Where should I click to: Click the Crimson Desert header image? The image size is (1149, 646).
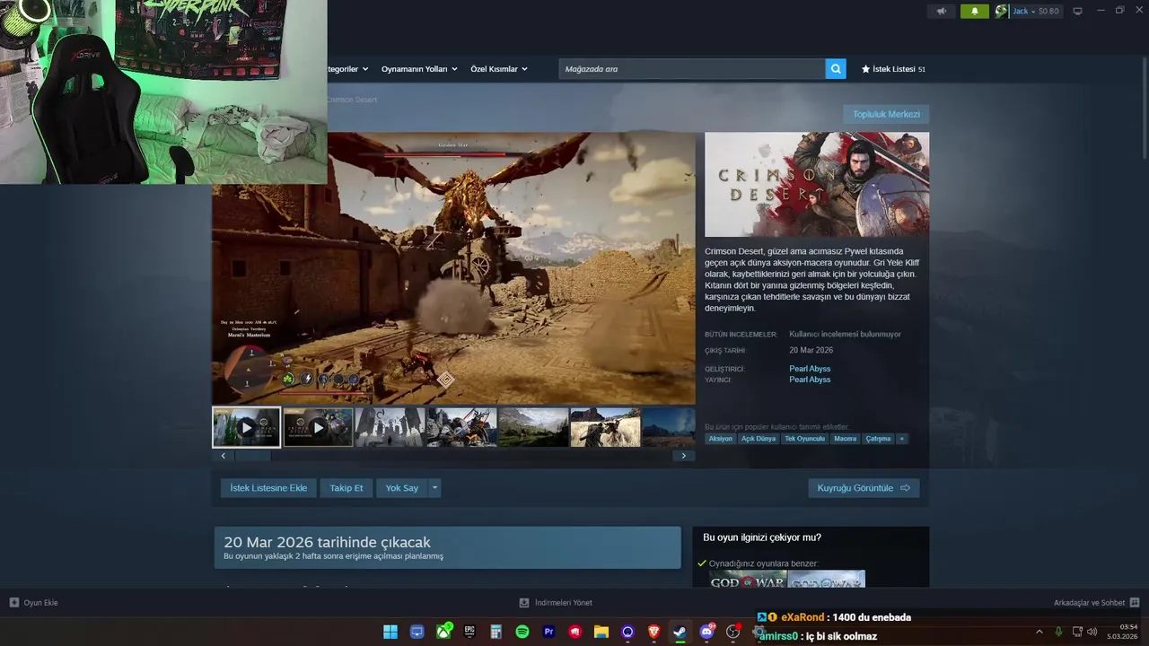click(x=817, y=185)
